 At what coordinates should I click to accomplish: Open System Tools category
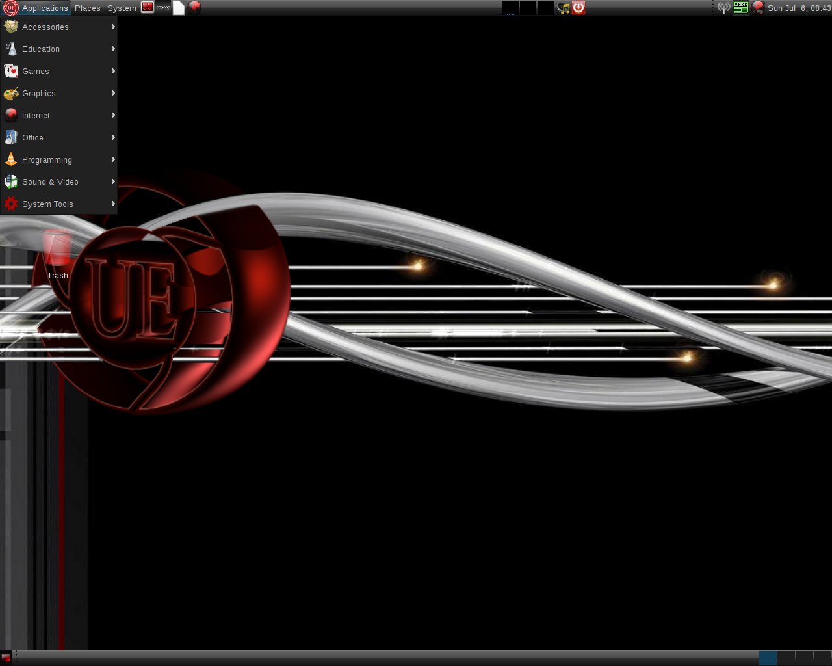(58, 204)
